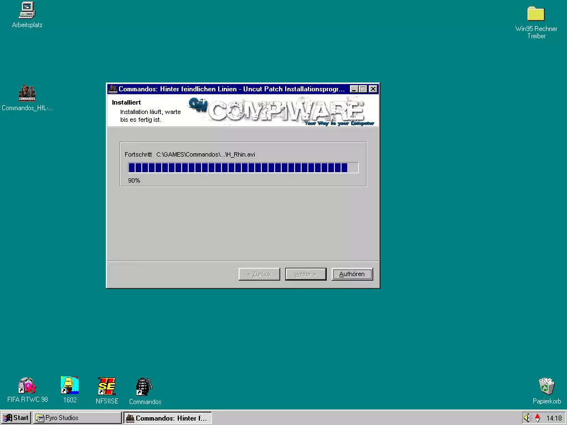Close the Uncut Patch installer window
Viewport: 567px width, 425px height.
373,89
